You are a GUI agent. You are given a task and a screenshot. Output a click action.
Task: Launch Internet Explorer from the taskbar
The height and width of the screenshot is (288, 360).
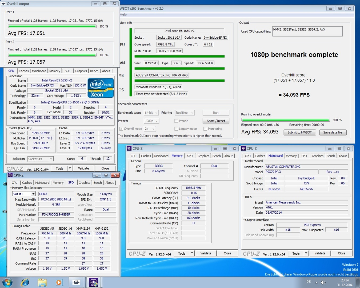point(25,282)
